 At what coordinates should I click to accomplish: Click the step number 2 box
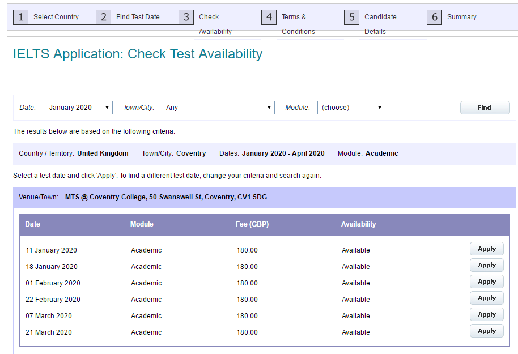(103, 17)
